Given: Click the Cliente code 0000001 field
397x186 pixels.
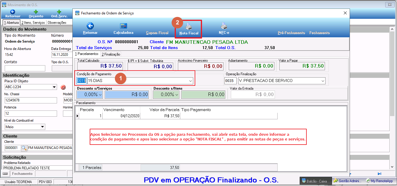Looking at the screenshot, I should coord(12,148).
